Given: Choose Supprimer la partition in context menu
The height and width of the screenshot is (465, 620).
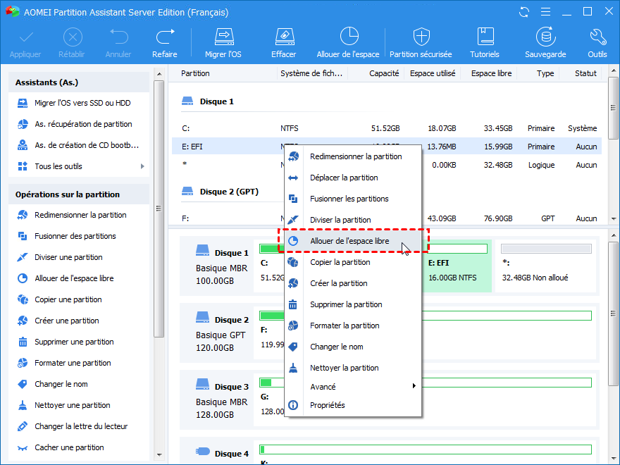Looking at the screenshot, I should coord(353,304).
